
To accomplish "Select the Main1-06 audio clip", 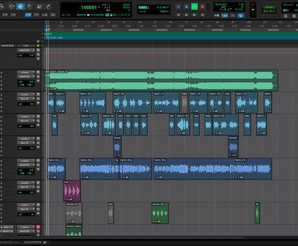I will (x=93, y=102).
